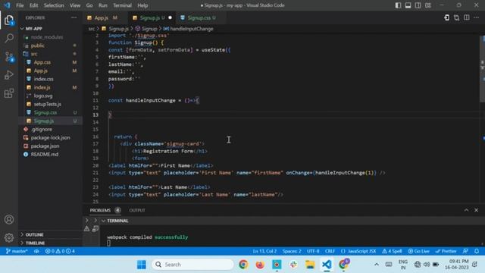Open the Source Control view
Viewport: 485px width, 273px height.
pyautogui.click(x=9, y=57)
